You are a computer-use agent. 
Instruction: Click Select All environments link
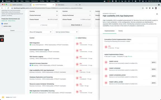pos(4,21)
